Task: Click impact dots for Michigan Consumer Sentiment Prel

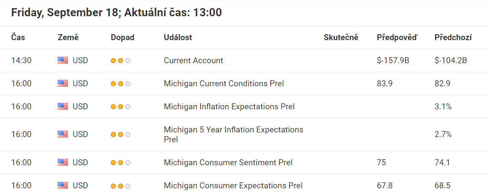Action: pos(121,163)
